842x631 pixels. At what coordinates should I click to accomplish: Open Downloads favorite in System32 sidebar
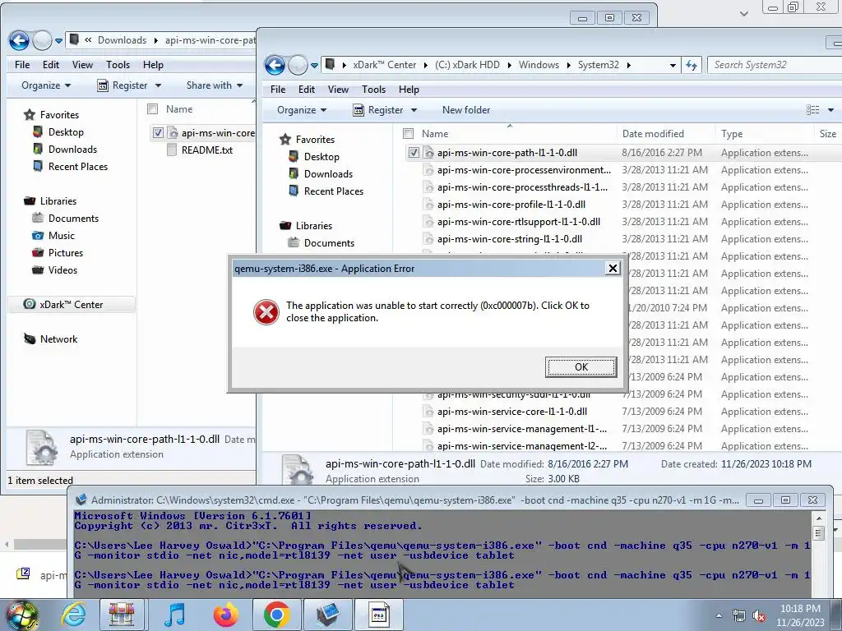point(328,174)
